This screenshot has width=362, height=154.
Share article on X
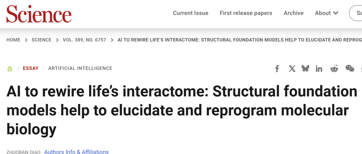292,69
